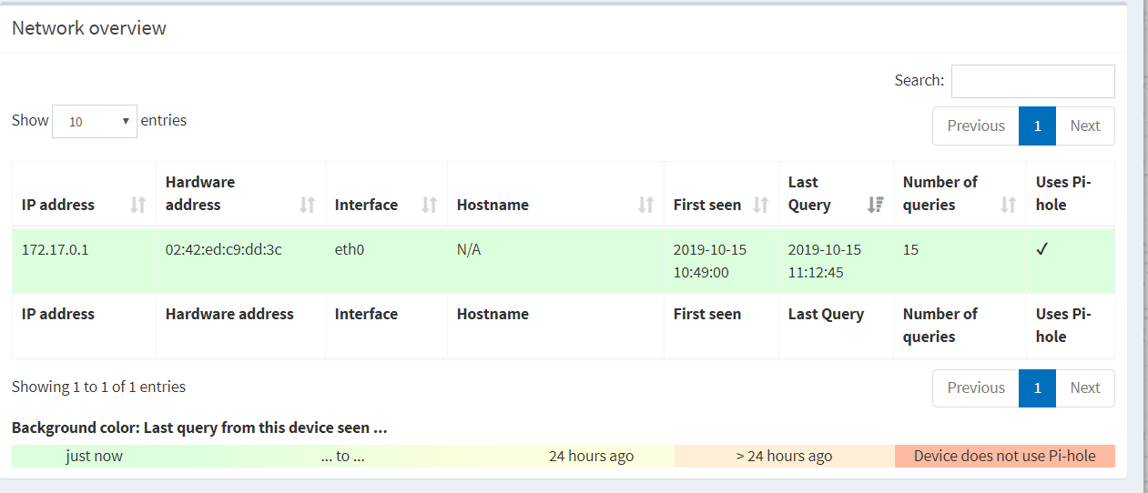The width and height of the screenshot is (1148, 493).
Task: Open the Show entries dropdown
Action: coord(95,121)
